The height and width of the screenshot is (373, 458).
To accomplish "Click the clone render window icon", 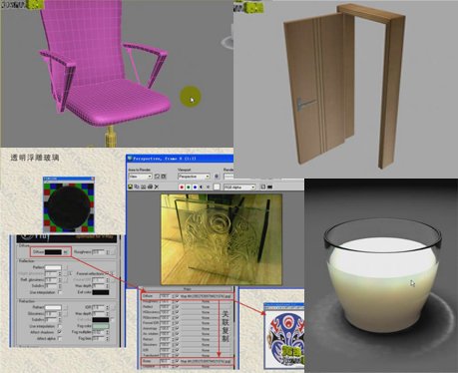I will pos(143,186).
